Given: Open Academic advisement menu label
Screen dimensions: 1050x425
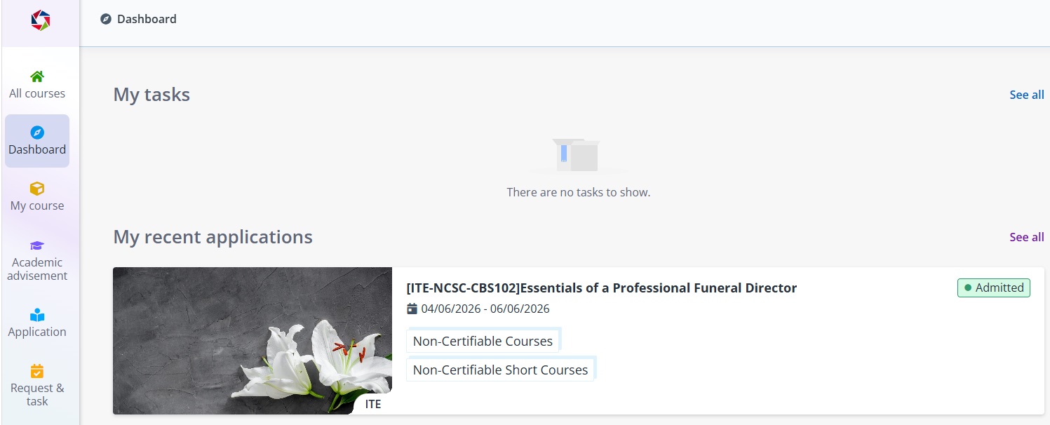Looking at the screenshot, I should (x=37, y=269).
